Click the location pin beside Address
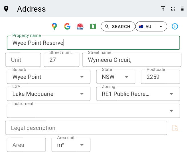Image resolution: width=187 pixels, height=156 pixels. tap(6, 9)
